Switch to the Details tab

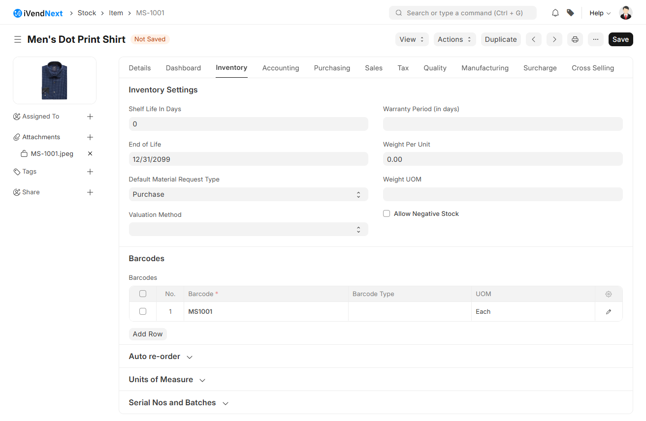[x=140, y=68]
